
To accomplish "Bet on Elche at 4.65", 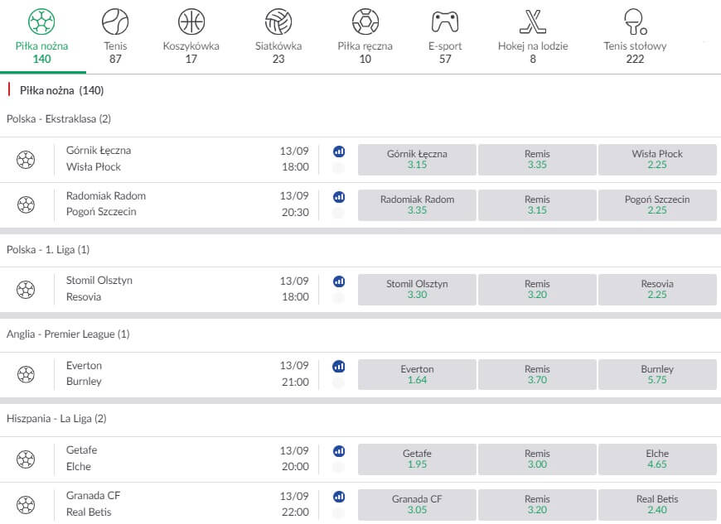I will coord(657,459).
